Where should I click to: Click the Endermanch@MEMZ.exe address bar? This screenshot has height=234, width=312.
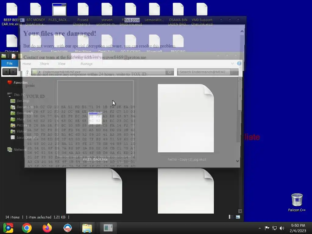coord(98,72)
